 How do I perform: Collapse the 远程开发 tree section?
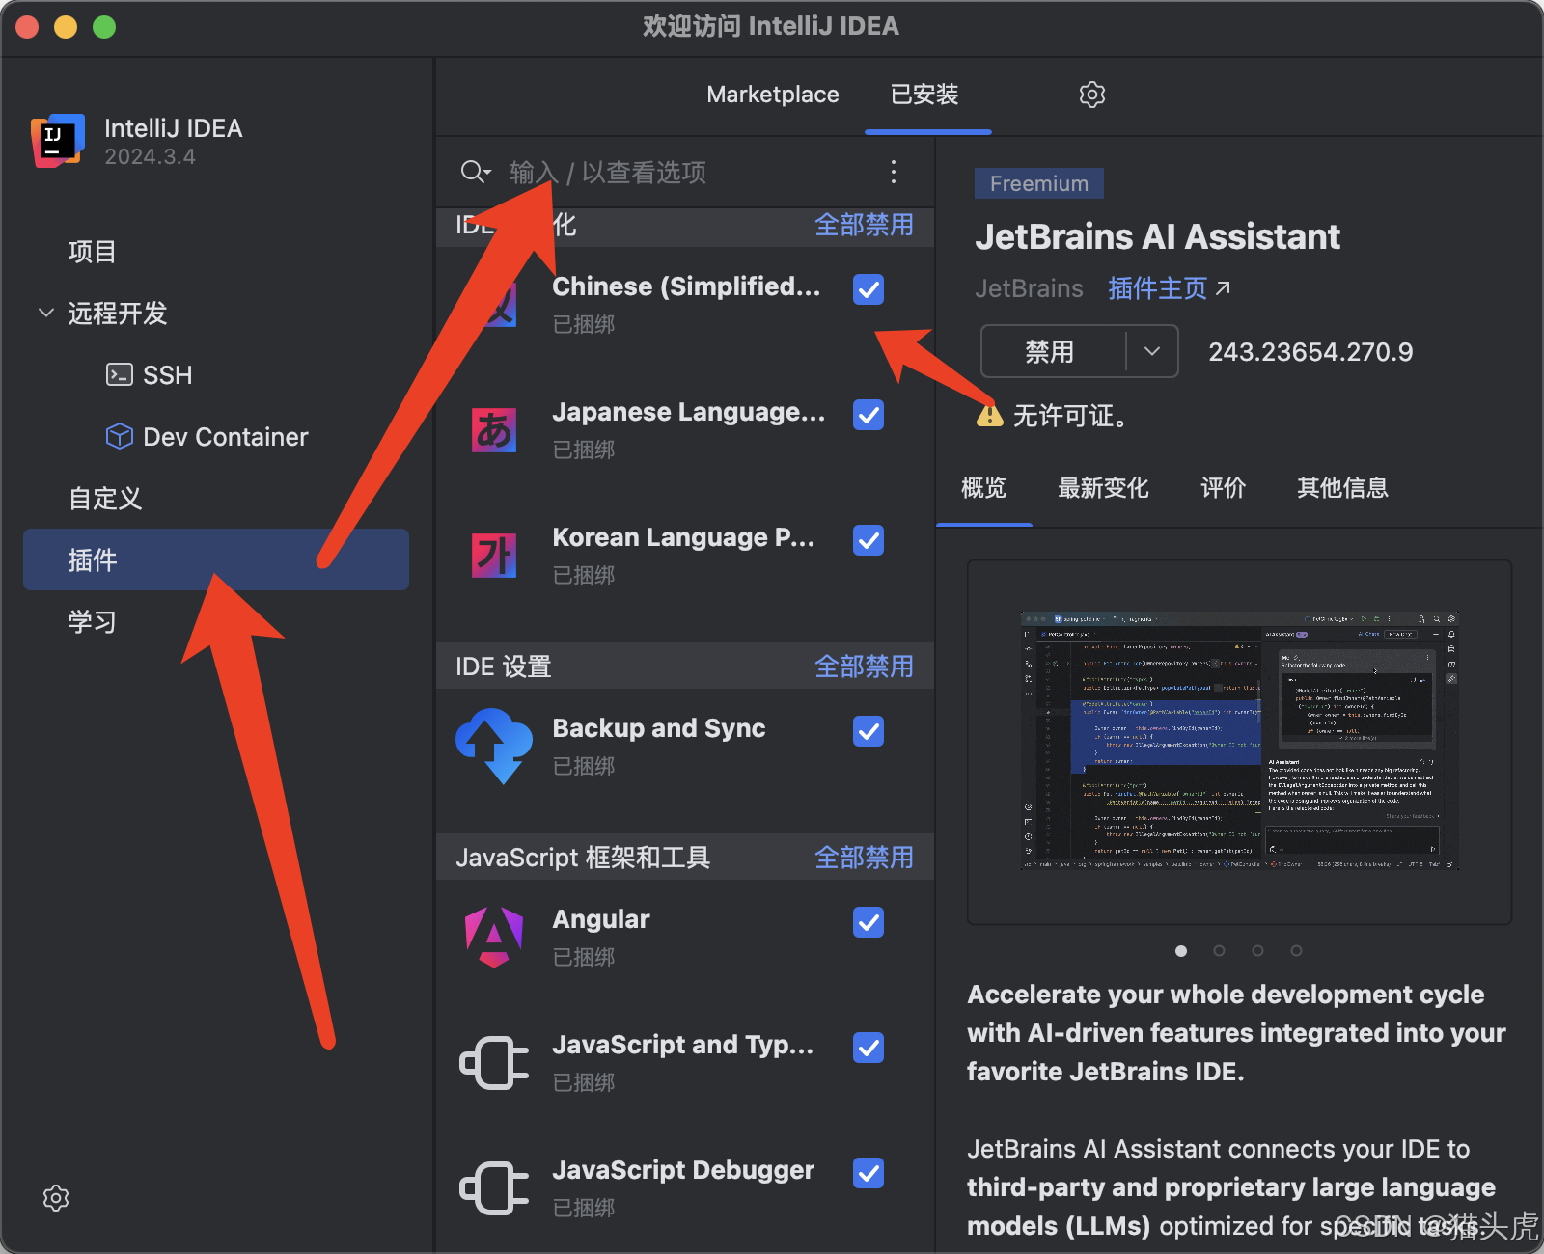tap(45, 313)
